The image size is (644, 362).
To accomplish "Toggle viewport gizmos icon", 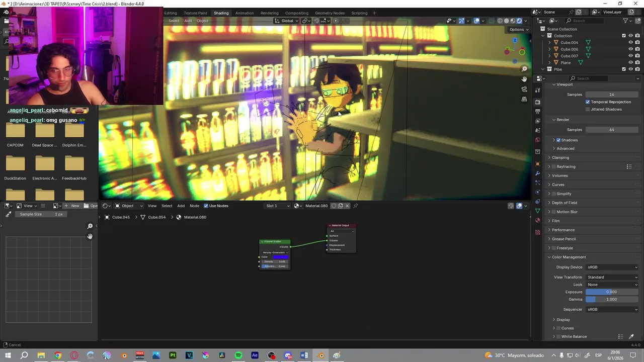I will (x=461, y=21).
